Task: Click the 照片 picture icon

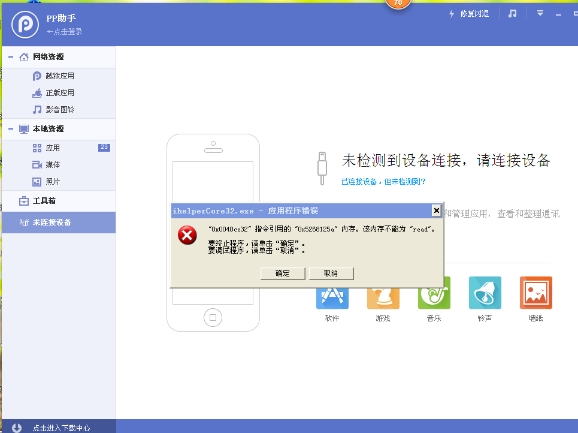Action: 37,182
